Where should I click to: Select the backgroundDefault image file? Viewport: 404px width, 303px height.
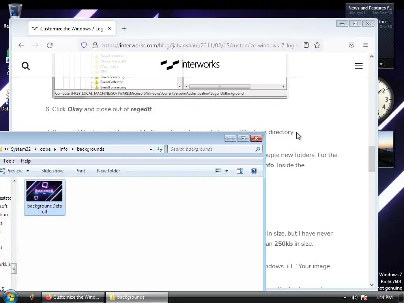45,198
